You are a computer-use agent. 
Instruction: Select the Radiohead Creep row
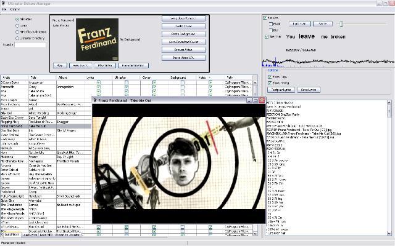click(x=46, y=191)
